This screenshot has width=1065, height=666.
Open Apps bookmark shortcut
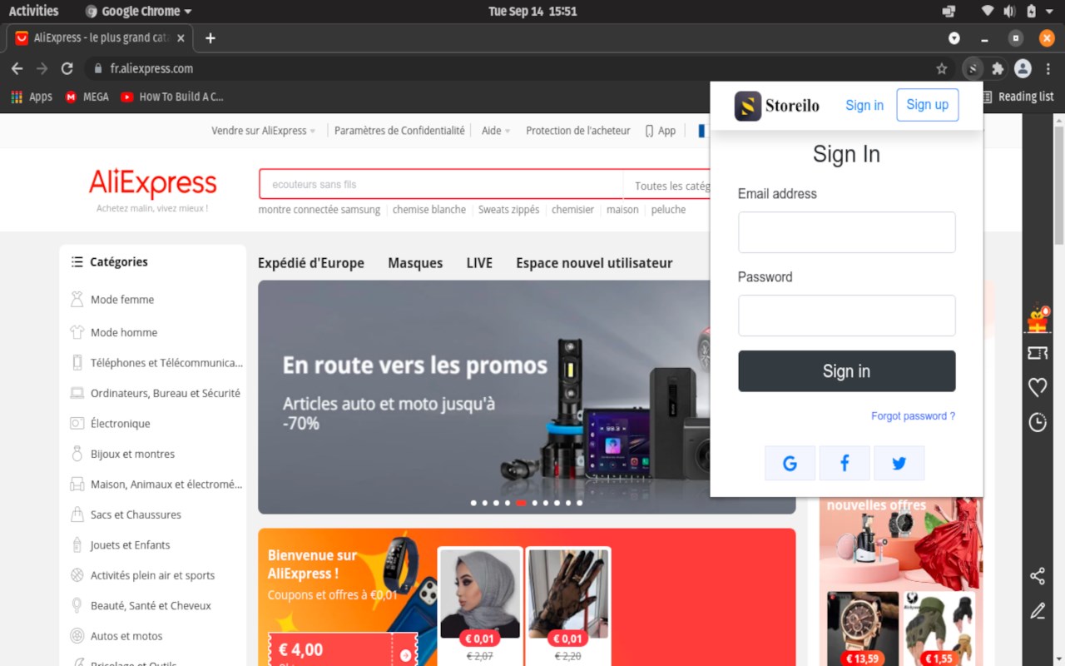tap(32, 97)
